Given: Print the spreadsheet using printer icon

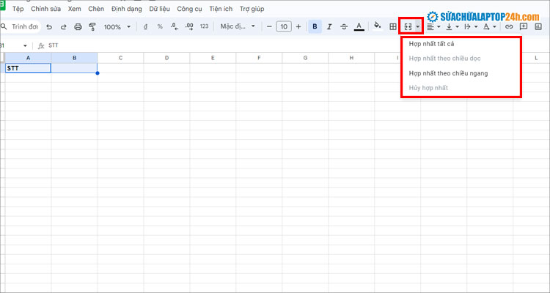Looking at the screenshot, I should coord(78,26).
